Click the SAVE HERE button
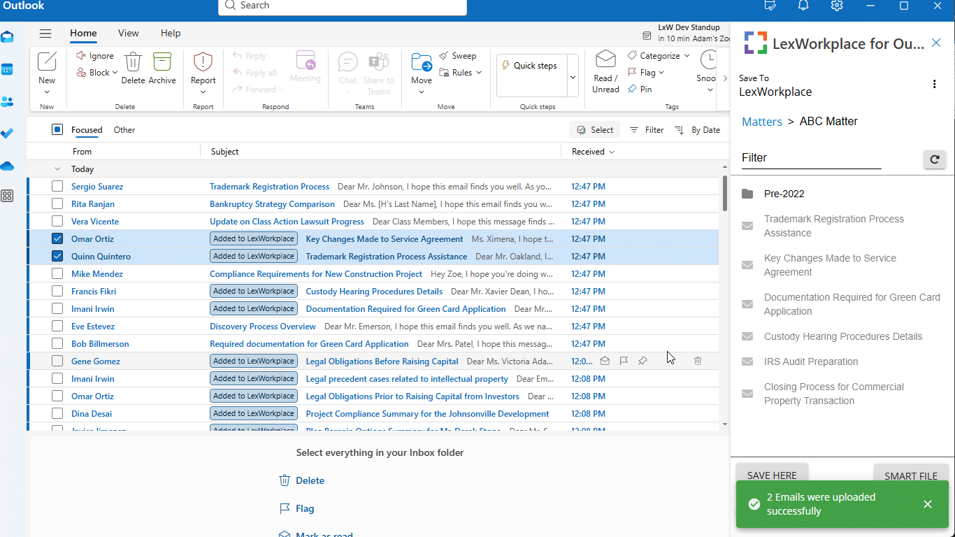Screen dimensions: 955x537 tap(772, 475)
